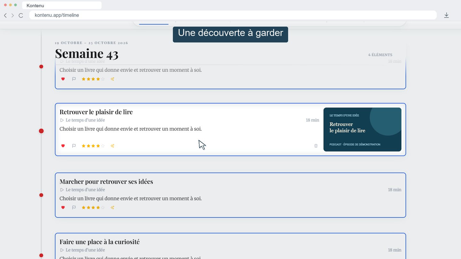This screenshot has height=259, width=461.
Task: Open card title Faire une place à la curiosité
Action: click(100, 242)
